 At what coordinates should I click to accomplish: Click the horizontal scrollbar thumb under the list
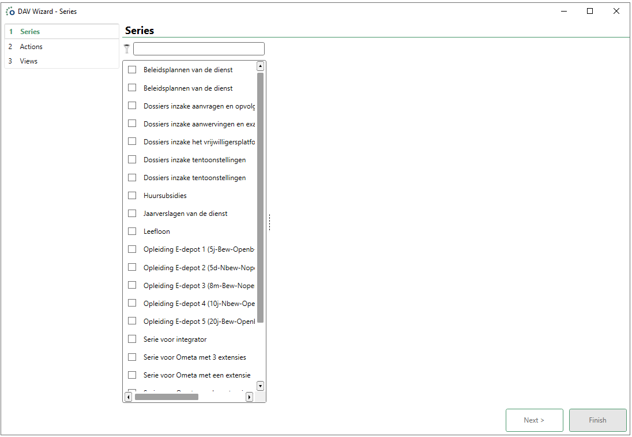[x=166, y=397]
